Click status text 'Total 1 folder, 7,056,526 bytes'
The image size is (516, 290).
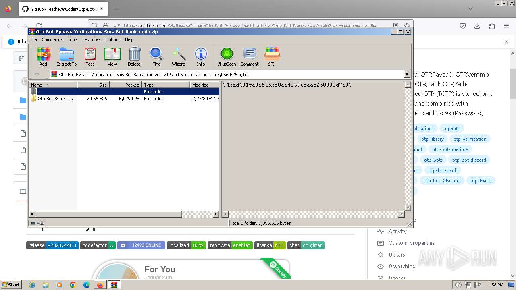pos(260,223)
